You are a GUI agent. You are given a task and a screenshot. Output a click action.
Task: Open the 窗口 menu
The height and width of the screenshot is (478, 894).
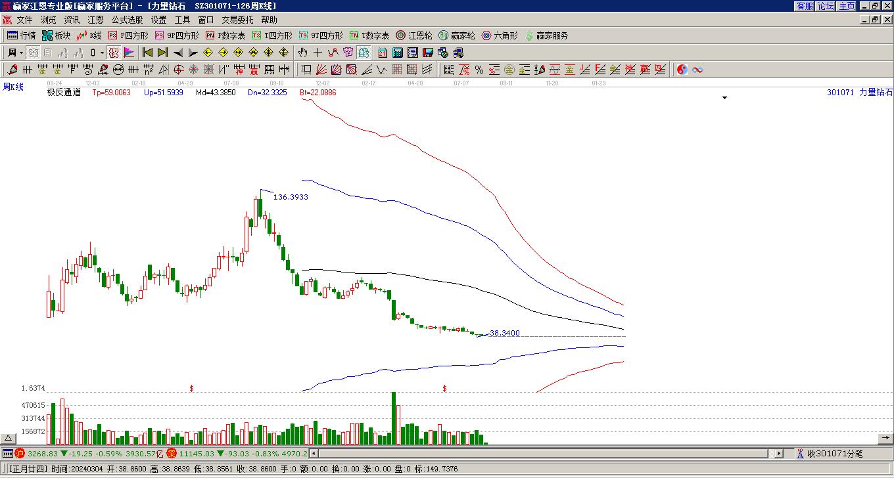[x=206, y=20]
